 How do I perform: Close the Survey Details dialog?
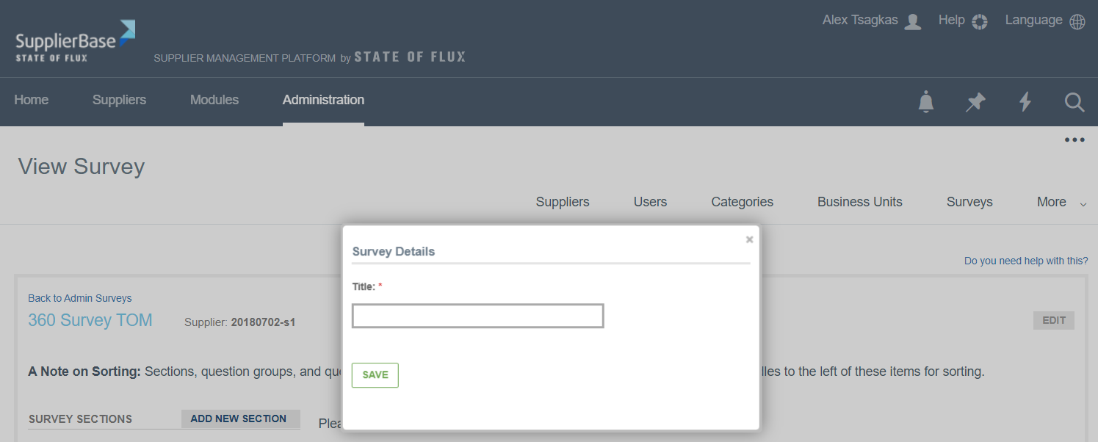point(749,239)
